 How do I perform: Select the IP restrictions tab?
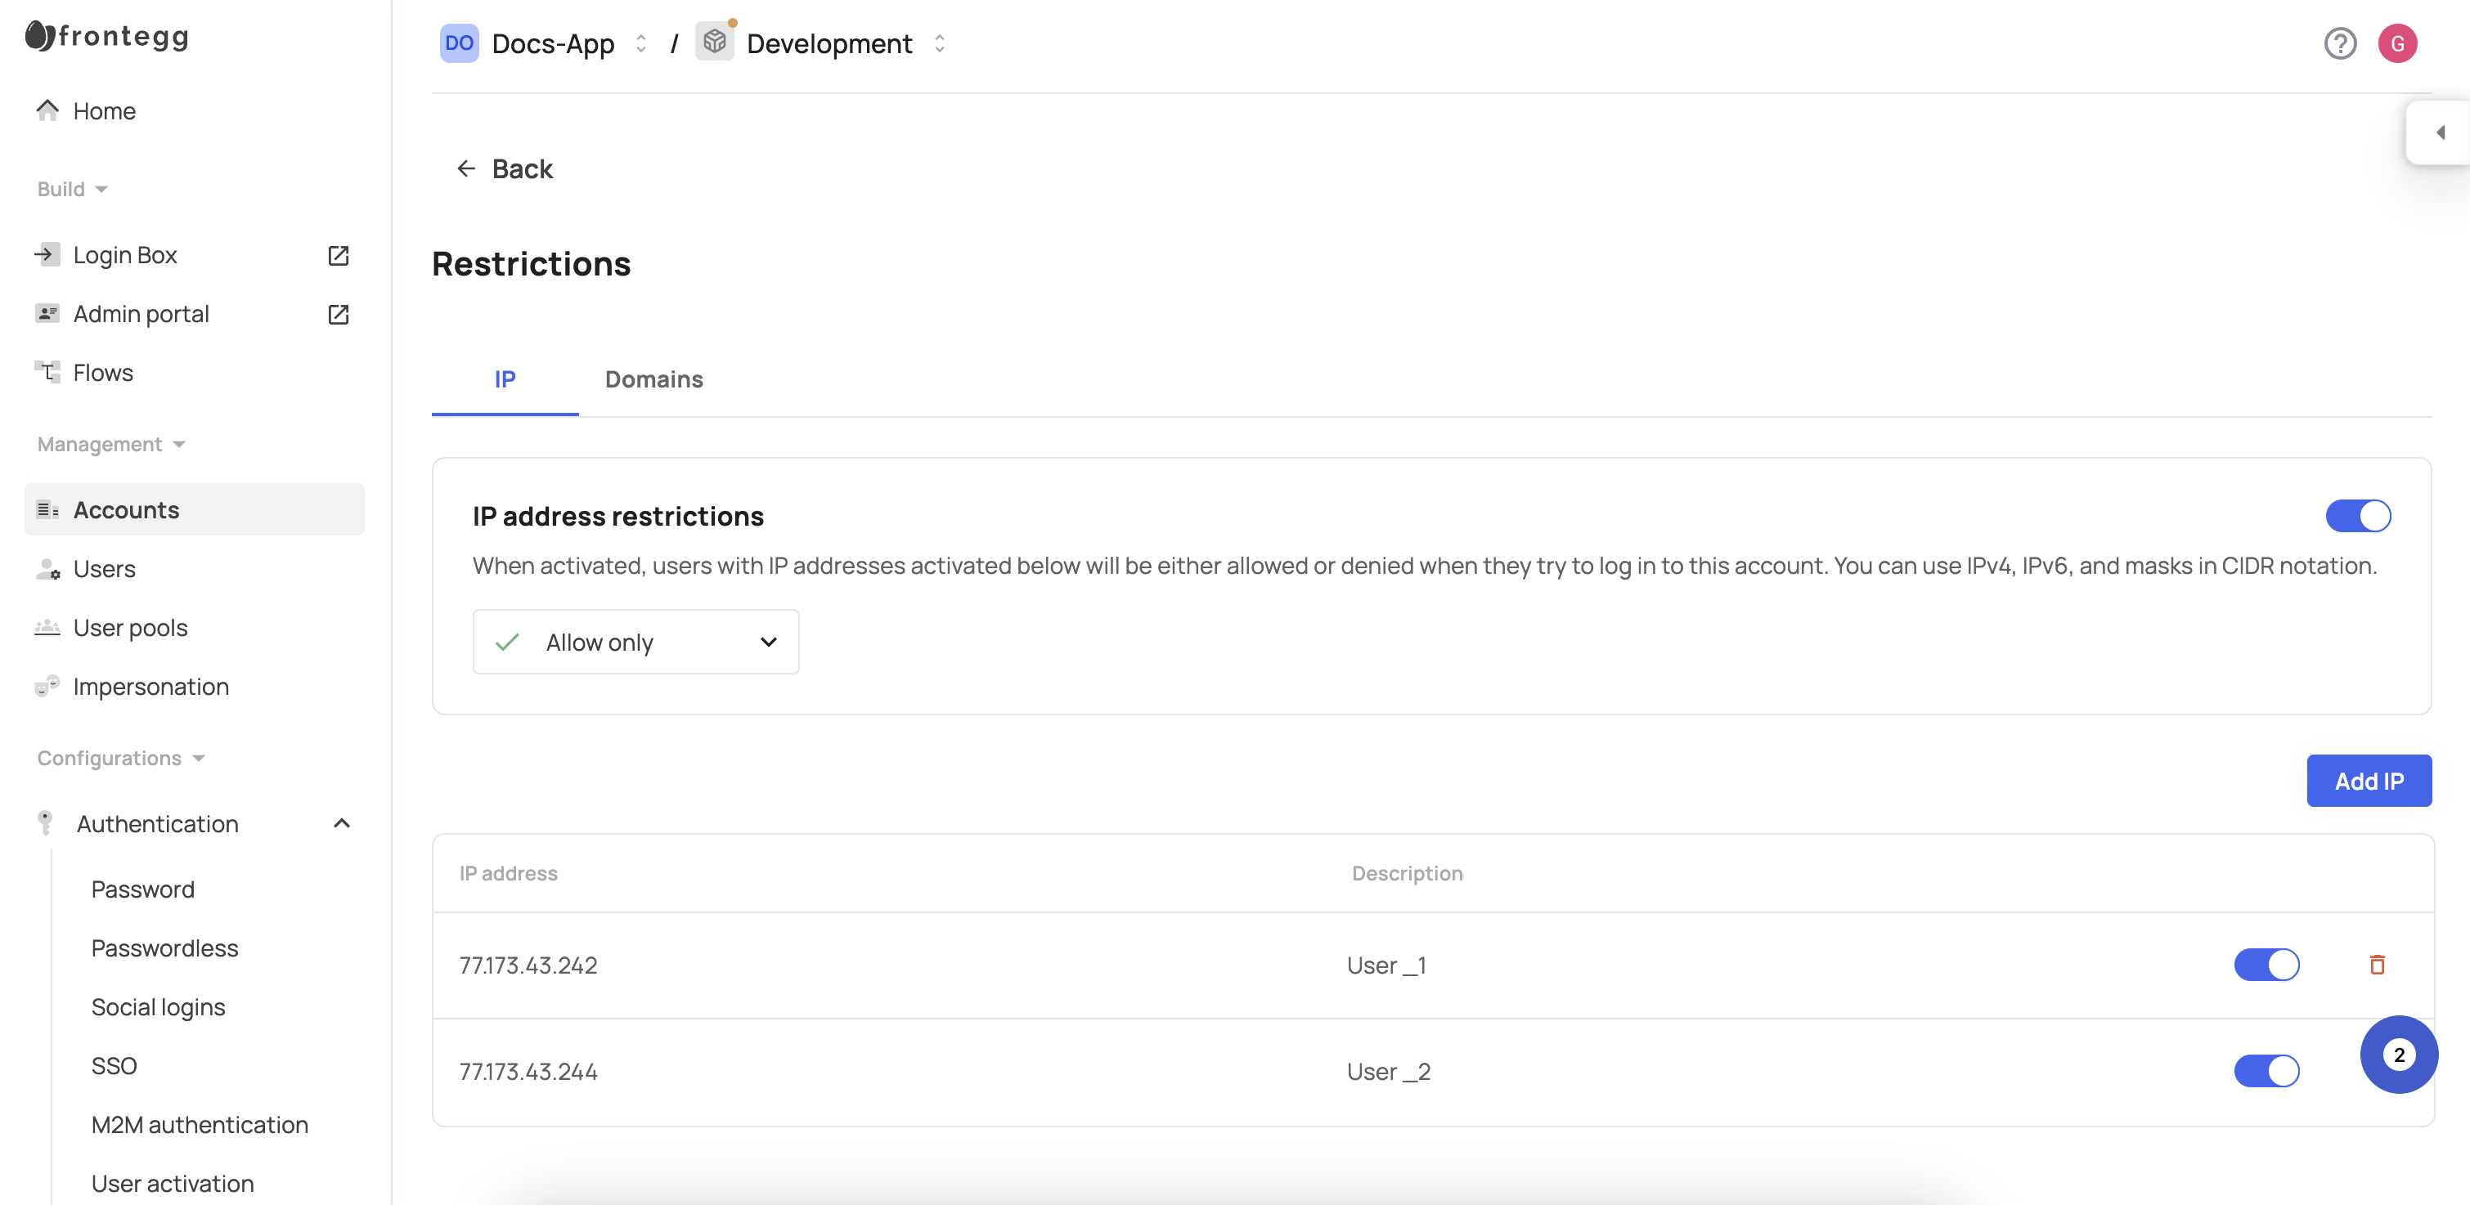point(505,379)
